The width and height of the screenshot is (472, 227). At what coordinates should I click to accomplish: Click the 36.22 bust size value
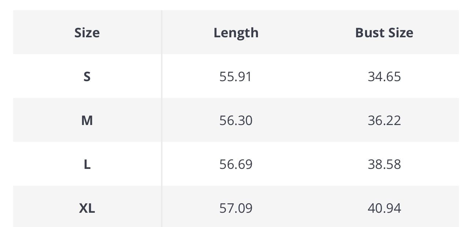pyautogui.click(x=384, y=121)
